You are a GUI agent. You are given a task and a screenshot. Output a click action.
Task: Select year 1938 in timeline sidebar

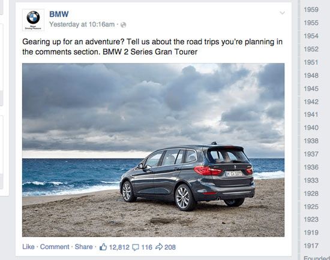coord(311,141)
